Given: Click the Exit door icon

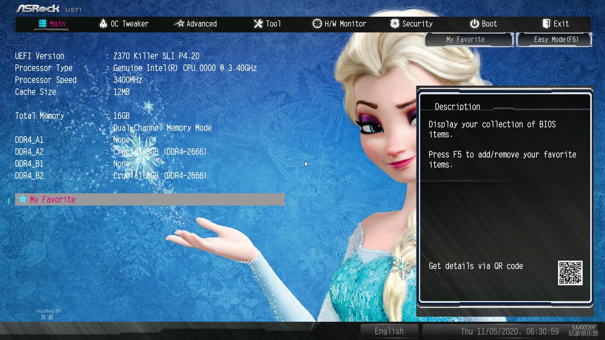Looking at the screenshot, I should click(x=546, y=24).
